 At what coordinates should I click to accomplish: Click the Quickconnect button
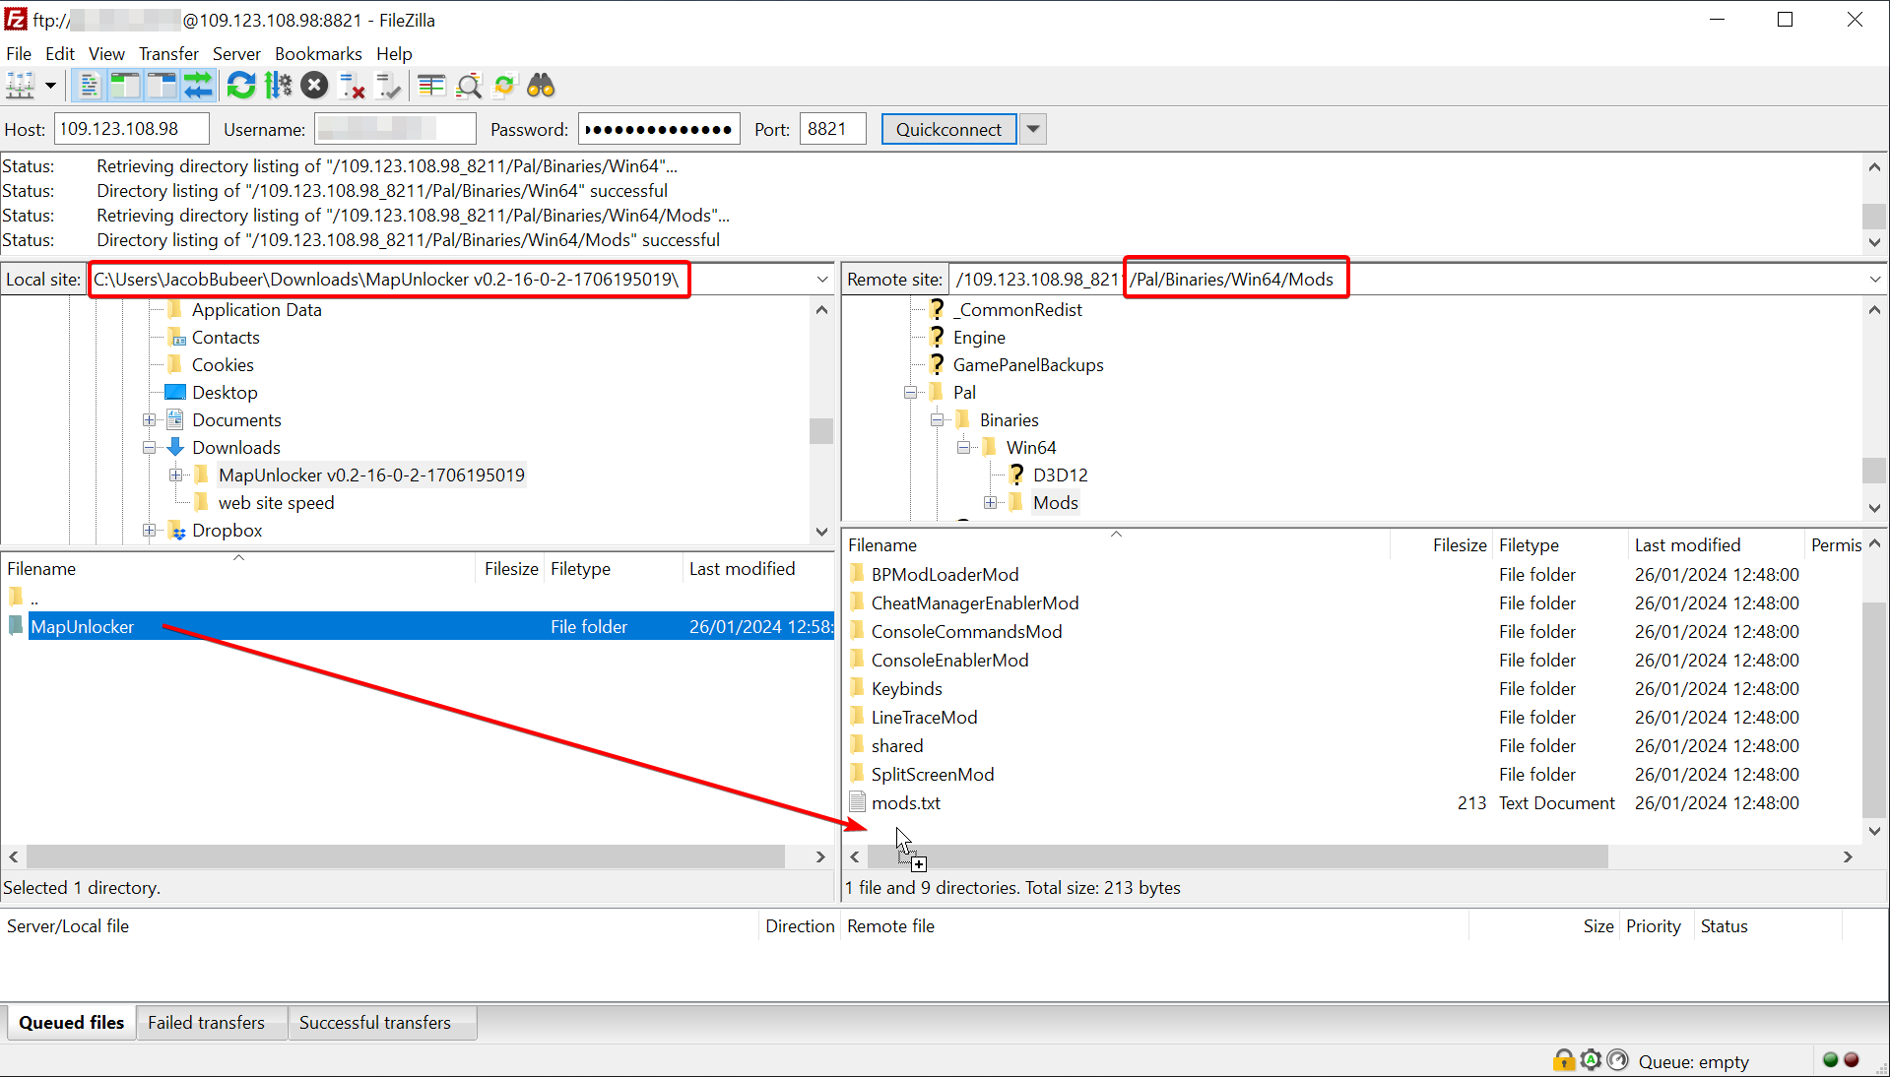[947, 129]
